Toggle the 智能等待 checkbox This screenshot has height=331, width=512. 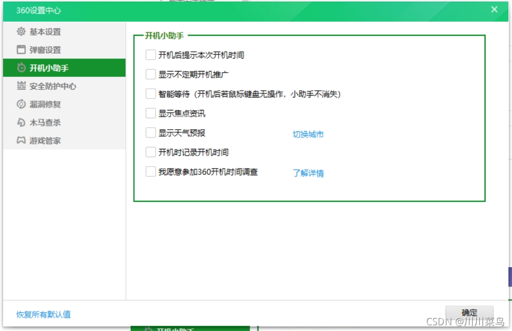pyautogui.click(x=150, y=94)
